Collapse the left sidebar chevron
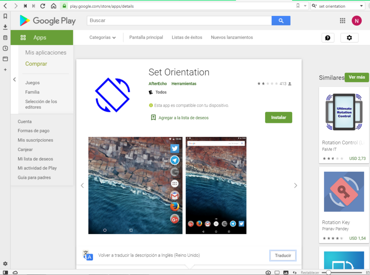370x275 pixels. click(14, 80)
